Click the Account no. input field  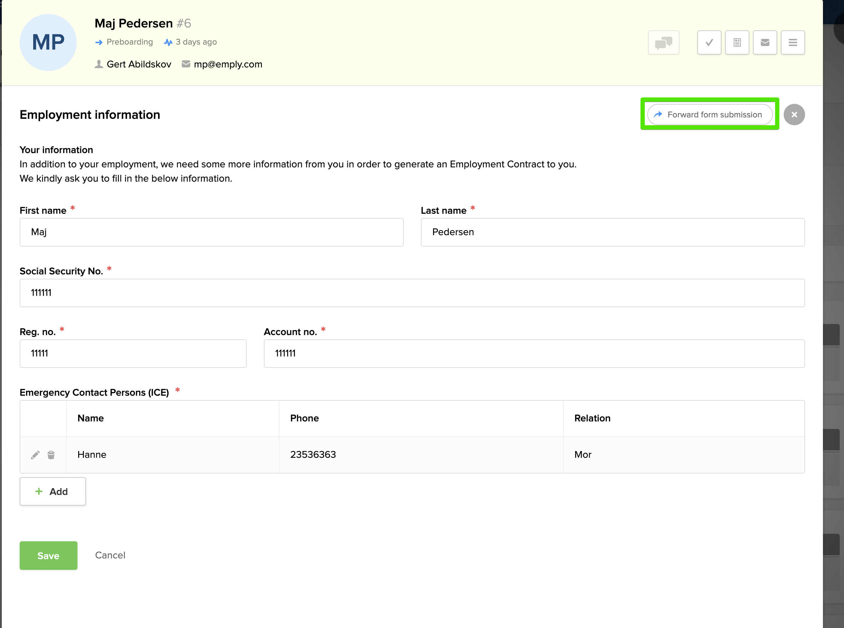(x=534, y=354)
